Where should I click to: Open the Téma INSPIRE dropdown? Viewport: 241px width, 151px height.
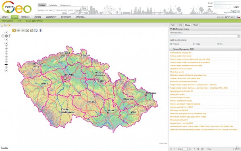(239, 36)
